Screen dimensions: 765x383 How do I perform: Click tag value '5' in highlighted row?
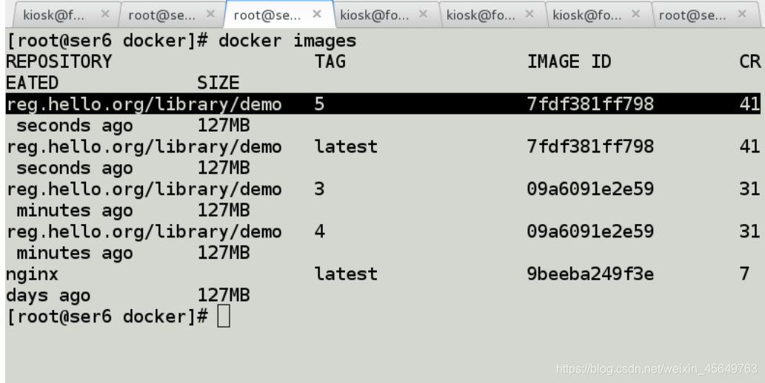(x=319, y=104)
